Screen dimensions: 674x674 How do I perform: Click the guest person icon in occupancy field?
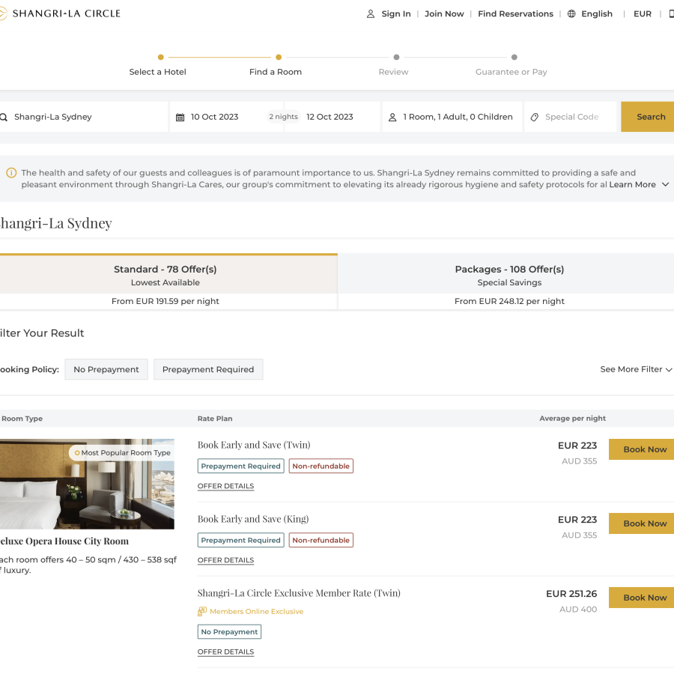[x=392, y=117]
